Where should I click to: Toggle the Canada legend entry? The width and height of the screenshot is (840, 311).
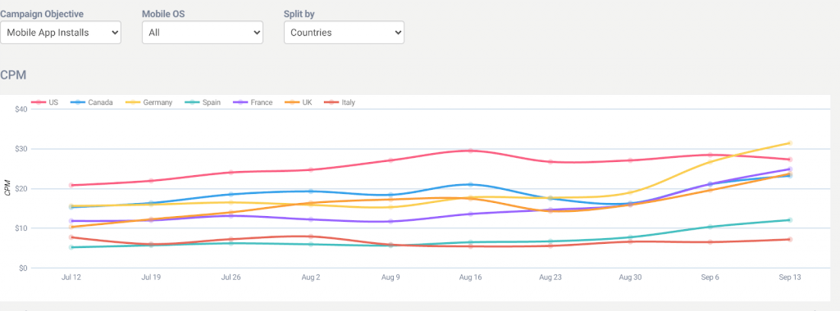coord(92,102)
